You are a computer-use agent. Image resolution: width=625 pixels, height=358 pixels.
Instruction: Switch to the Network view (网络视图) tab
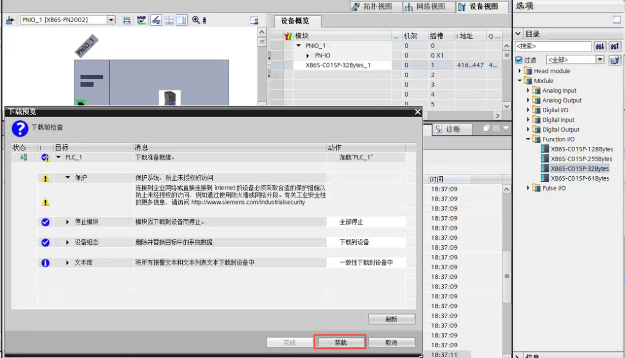tap(425, 6)
